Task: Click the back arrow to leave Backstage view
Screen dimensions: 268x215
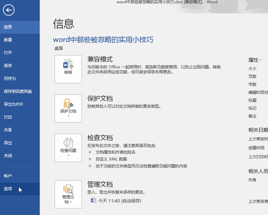Action: [x=9, y=10]
